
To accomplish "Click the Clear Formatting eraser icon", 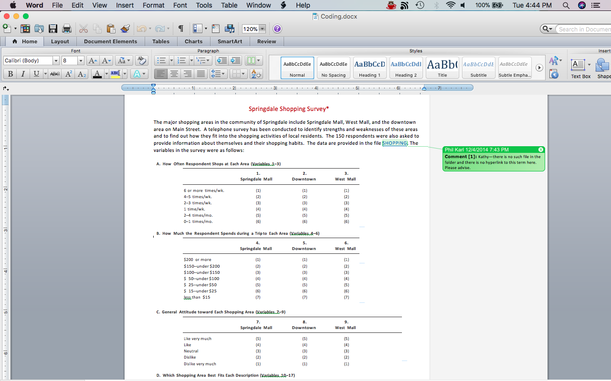I will pyautogui.click(x=141, y=60).
